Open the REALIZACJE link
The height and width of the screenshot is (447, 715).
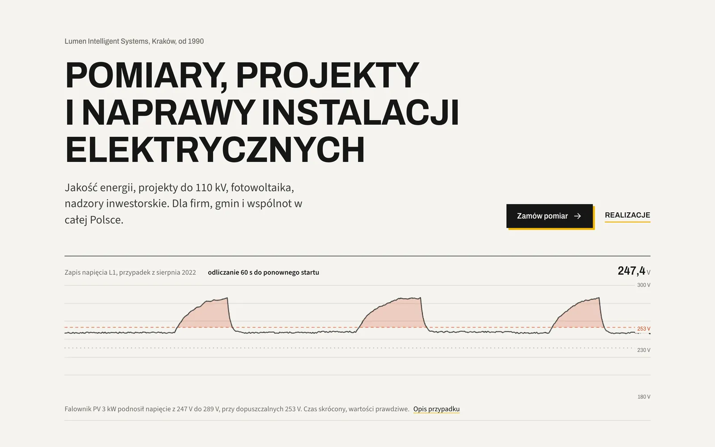coord(627,215)
